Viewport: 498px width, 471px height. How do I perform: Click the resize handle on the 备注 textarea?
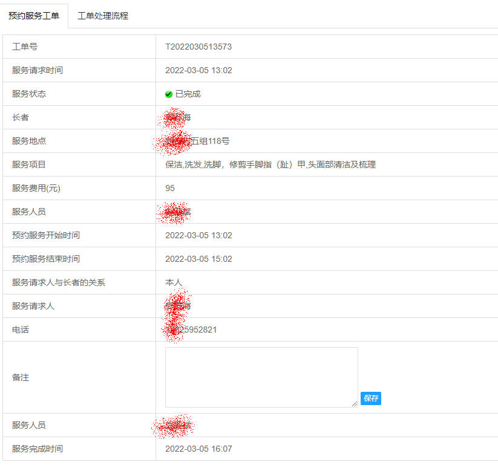(355, 404)
